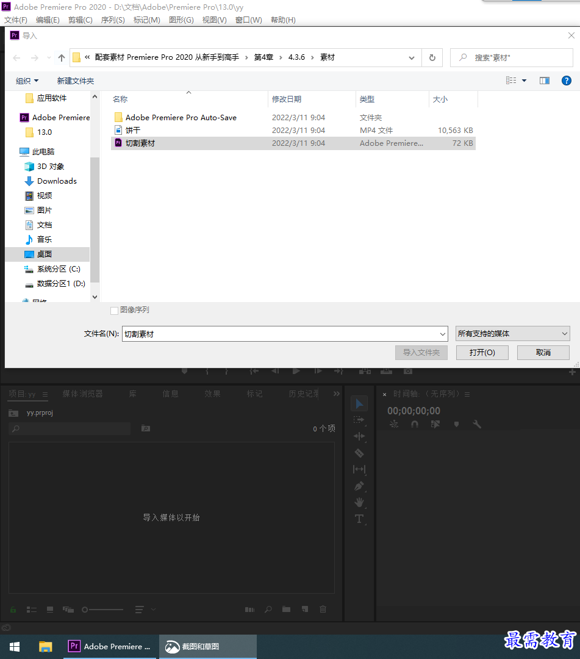Toggle project read-only lock icon
Viewport: 580px width, 659px height.
coord(13,610)
